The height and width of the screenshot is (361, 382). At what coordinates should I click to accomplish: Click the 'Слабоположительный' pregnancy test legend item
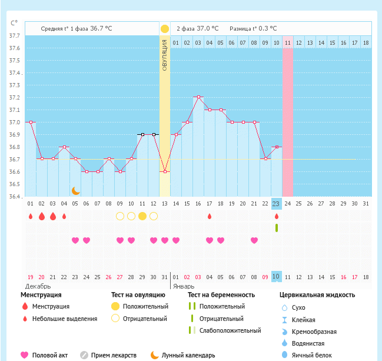point(230,330)
